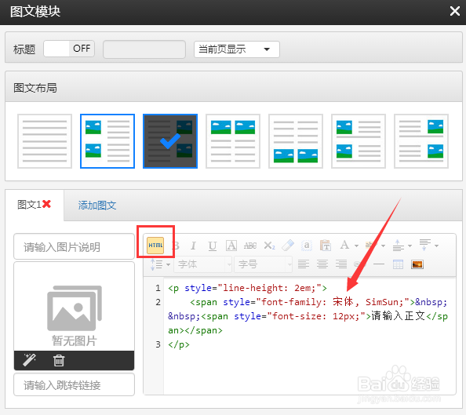Close the 图文模块 dialog
Screen dimensions: 466x415
pyautogui.click(x=455, y=11)
